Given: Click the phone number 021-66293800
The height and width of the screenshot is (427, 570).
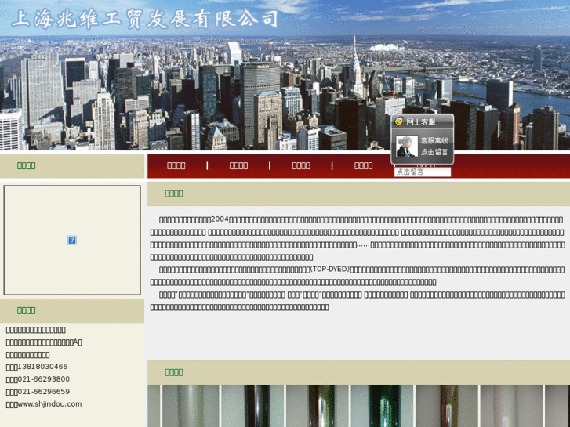Looking at the screenshot, I should [44, 379].
